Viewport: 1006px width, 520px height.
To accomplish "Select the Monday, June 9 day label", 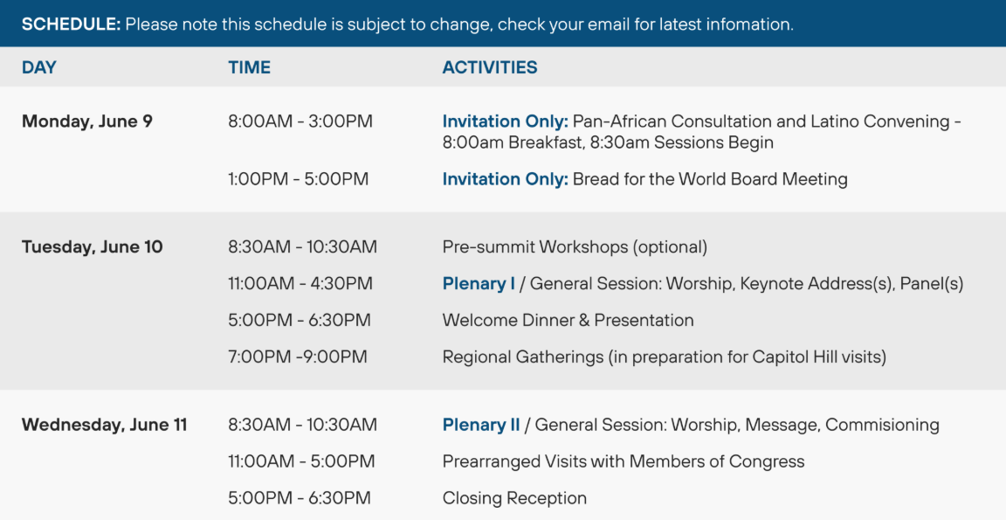I will tap(87, 121).
